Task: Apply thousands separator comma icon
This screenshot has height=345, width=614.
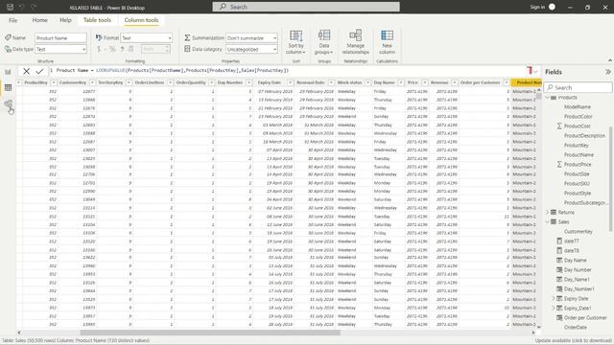Action: coord(122,49)
